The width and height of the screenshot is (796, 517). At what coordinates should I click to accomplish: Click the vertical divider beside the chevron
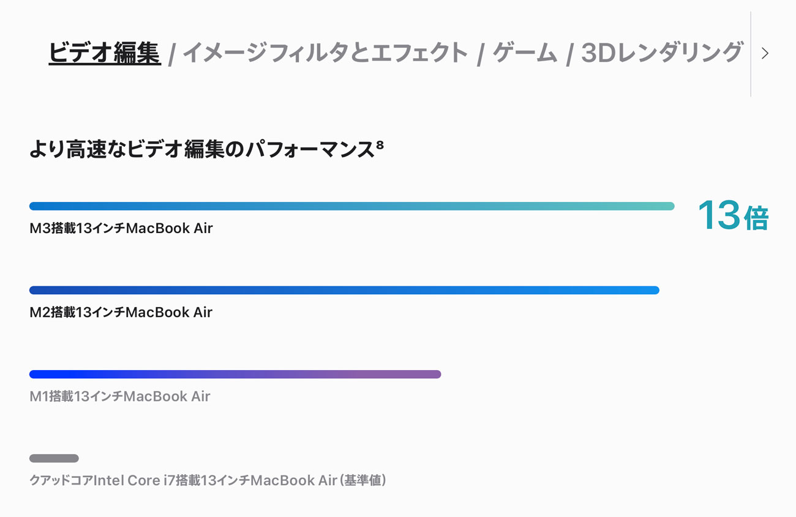751,54
